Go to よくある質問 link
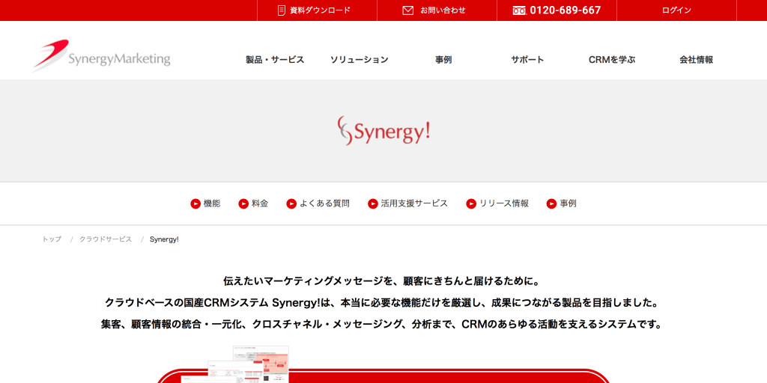This screenshot has width=767, height=383. pos(325,203)
